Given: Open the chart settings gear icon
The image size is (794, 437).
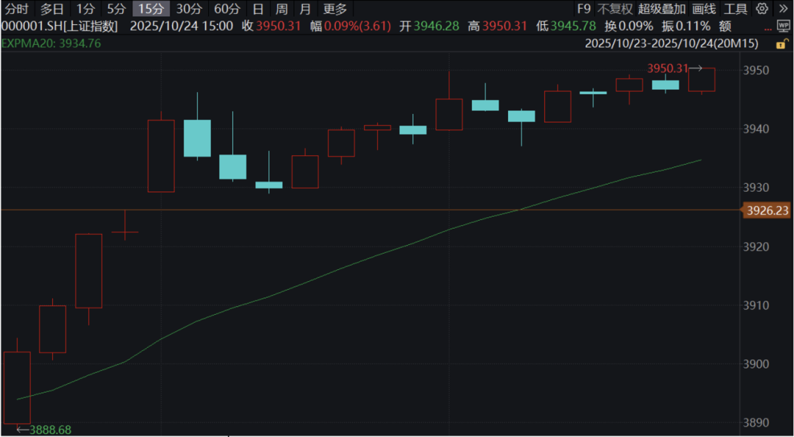Looking at the screenshot, I should point(762,9).
